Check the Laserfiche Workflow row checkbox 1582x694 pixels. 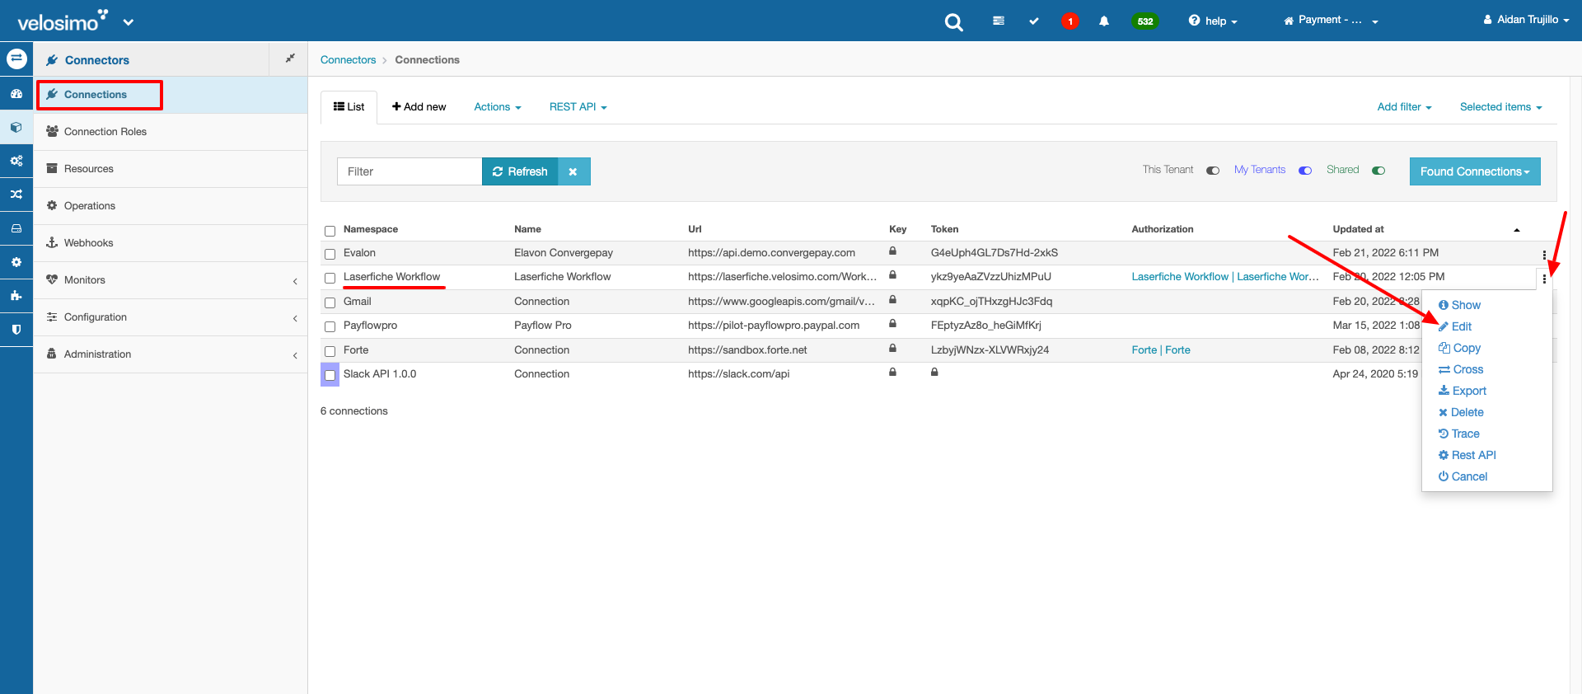(x=330, y=279)
